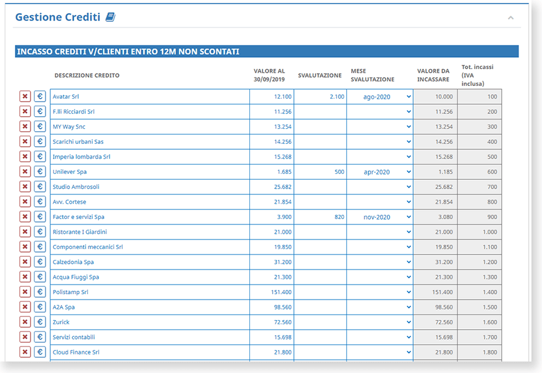Select value 10.000 in Valore da incassare
542x373 pixels.
(x=435, y=97)
